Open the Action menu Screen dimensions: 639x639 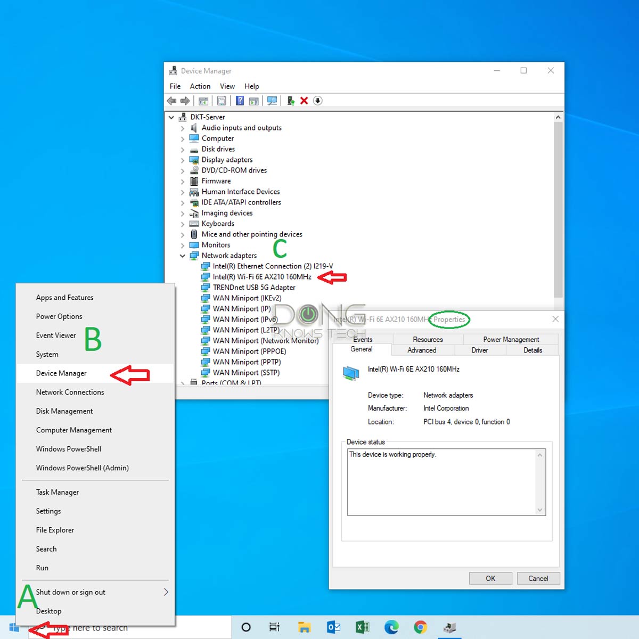(200, 86)
